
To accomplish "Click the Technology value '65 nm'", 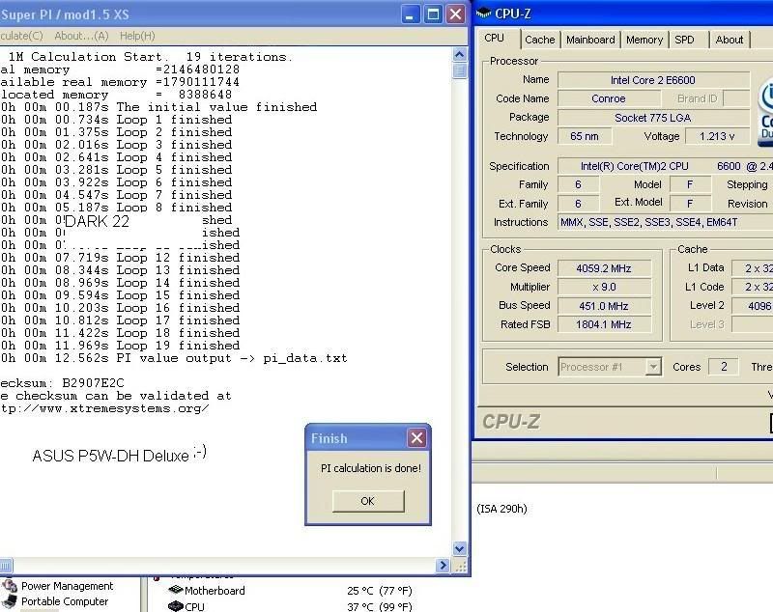I will [x=585, y=136].
